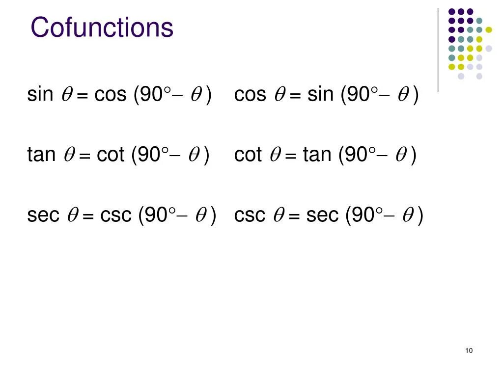Click the cot θ = tan (90°− θ) formula
This screenshot has width=503, height=377.
325,155
